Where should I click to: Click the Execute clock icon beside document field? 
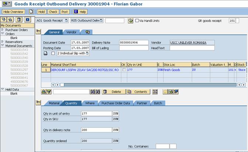click(x=130, y=21)
